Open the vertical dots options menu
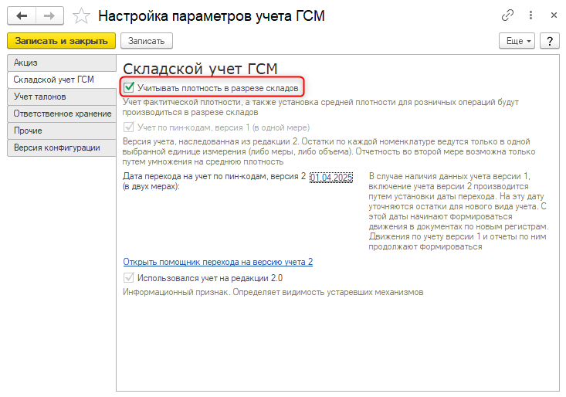Image resolution: width=566 pixels, height=397 pixels. coord(529,15)
